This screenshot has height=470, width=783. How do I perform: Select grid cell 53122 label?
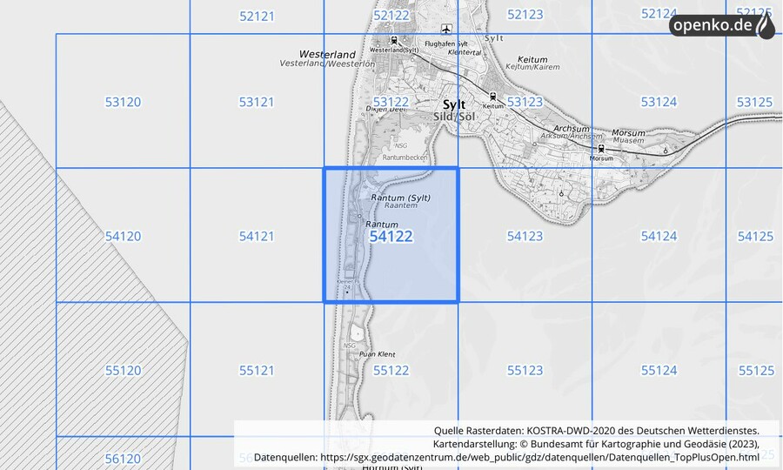pyautogui.click(x=391, y=102)
